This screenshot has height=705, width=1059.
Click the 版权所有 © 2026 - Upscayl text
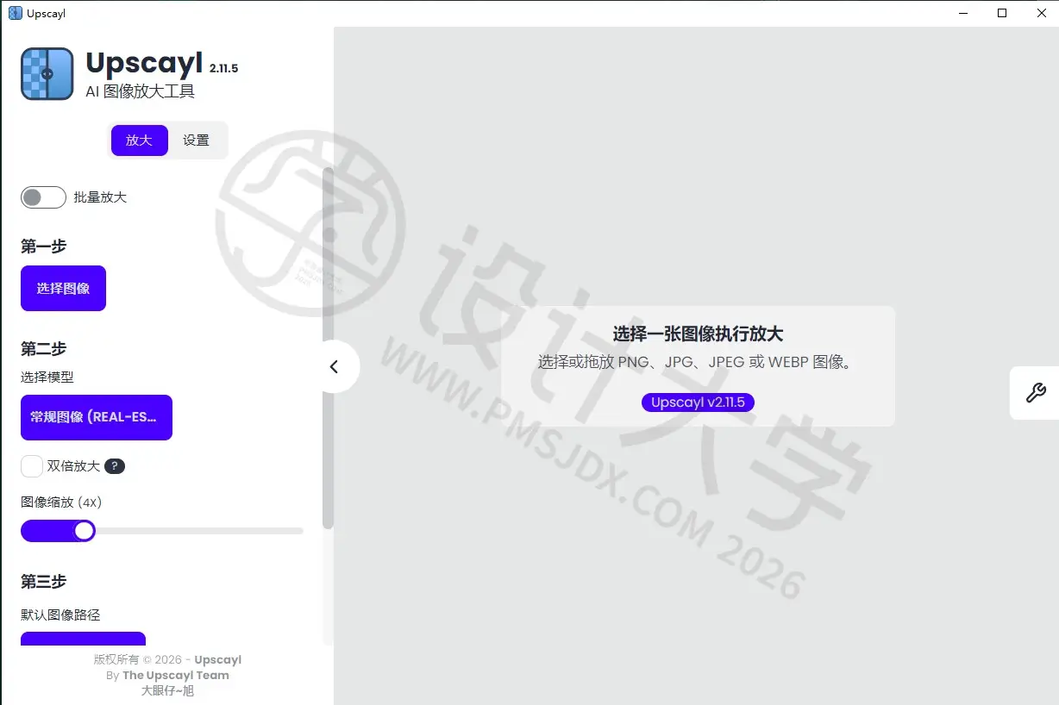click(167, 660)
